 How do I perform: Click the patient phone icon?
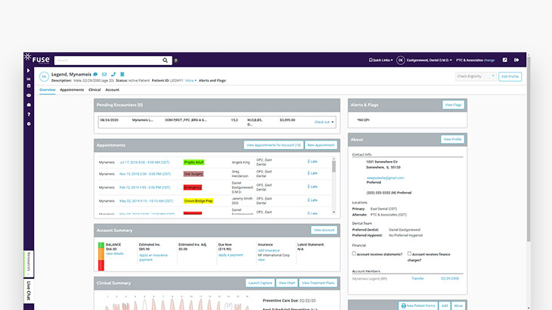coord(113,74)
